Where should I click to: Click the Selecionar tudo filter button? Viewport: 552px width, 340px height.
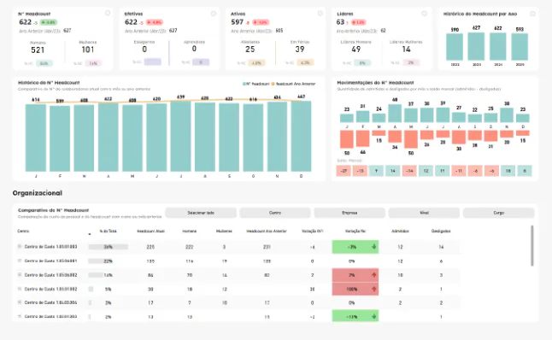201,213
